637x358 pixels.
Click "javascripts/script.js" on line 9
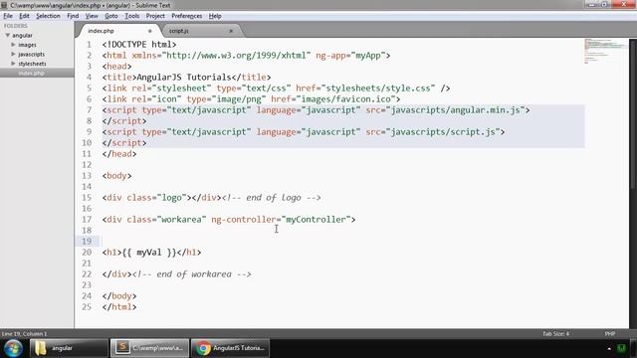pyautogui.click(x=443, y=132)
